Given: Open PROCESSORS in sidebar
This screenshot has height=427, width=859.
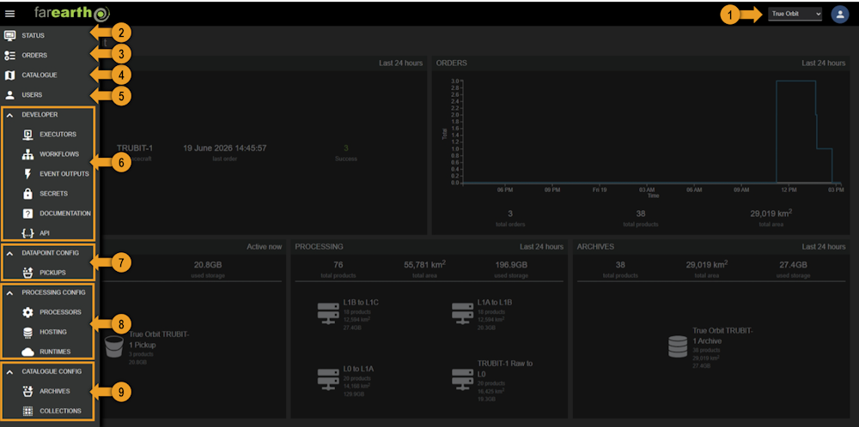Looking at the screenshot, I should click(x=60, y=312).
